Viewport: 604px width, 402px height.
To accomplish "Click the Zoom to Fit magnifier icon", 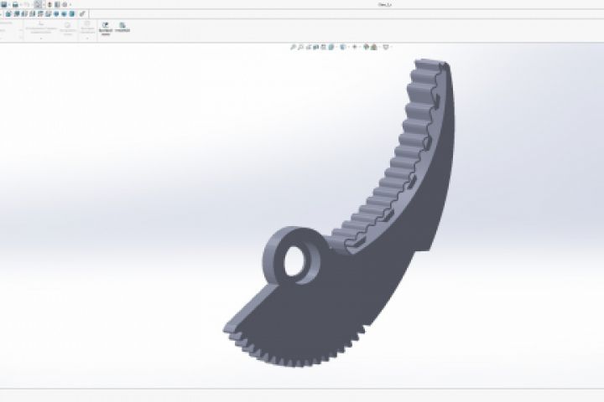I will pos(293,47).
